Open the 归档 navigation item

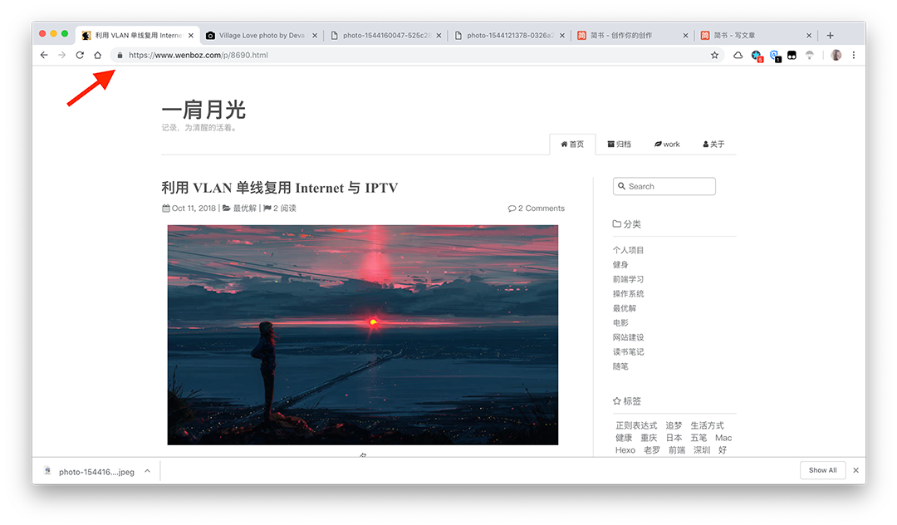pos(619,144)
